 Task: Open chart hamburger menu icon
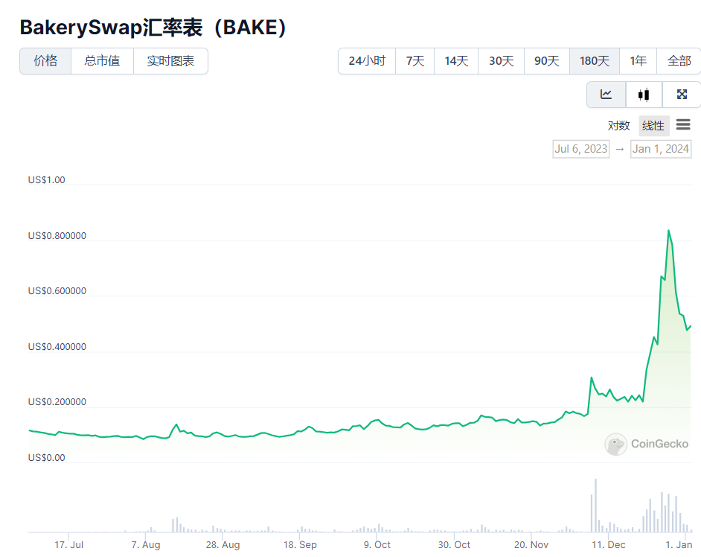[683, 125]
